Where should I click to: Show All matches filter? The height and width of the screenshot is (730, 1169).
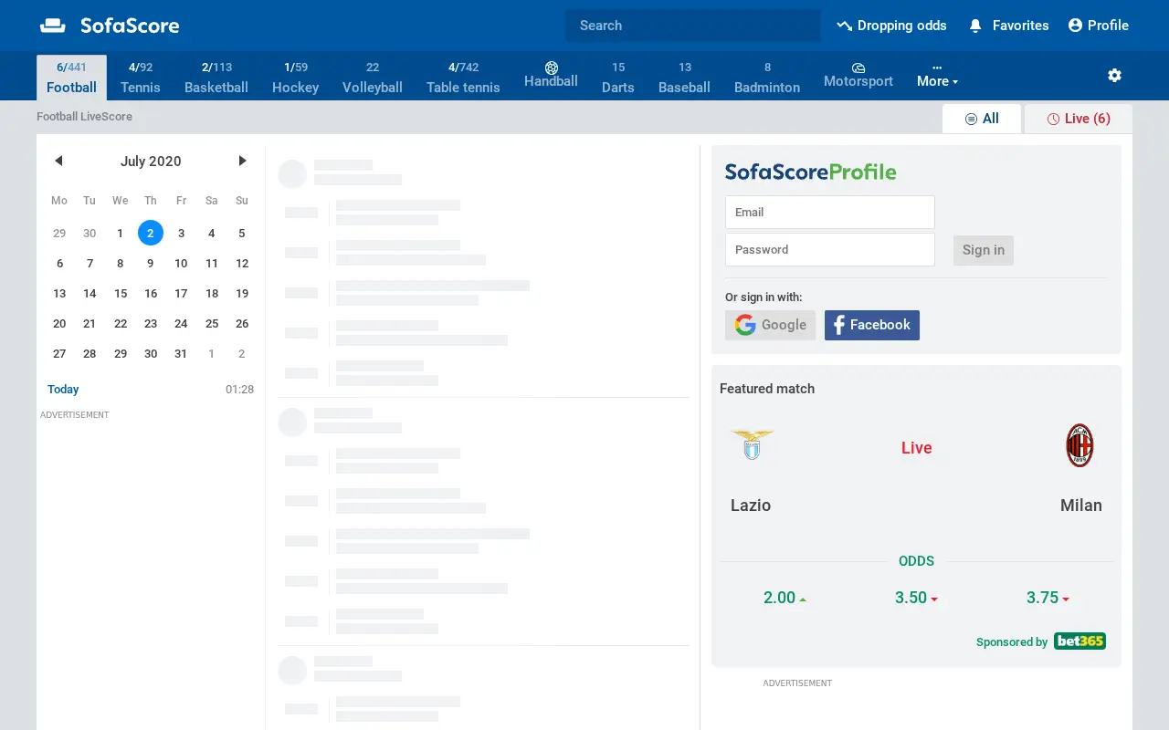[982, 119]
